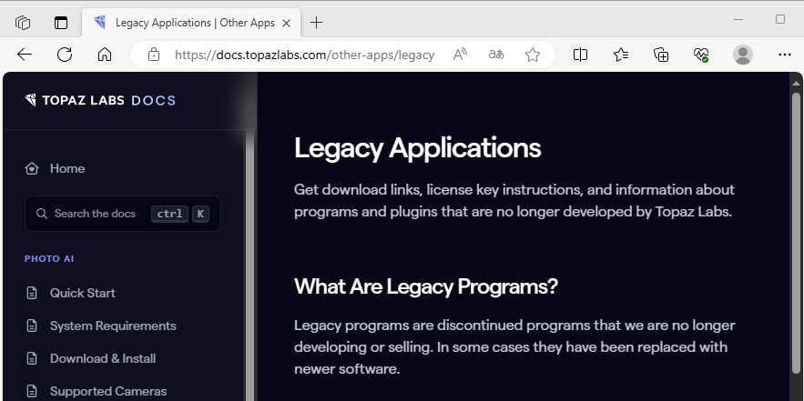Open the Home link in sidebar
This screenshot has width=804, height=401.
point(55,168)
